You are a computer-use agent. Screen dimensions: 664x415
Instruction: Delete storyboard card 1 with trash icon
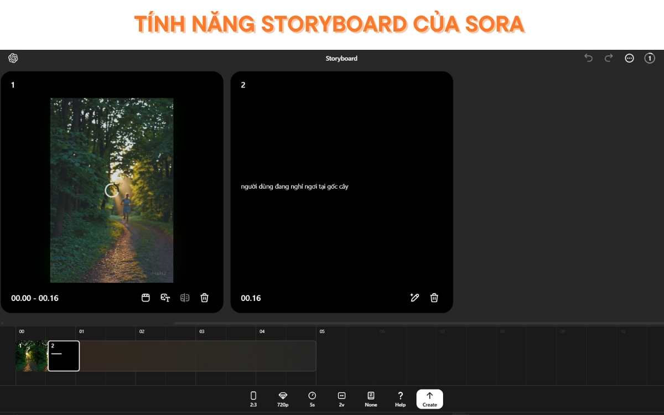pyautogui.click(x=204, y=298)
